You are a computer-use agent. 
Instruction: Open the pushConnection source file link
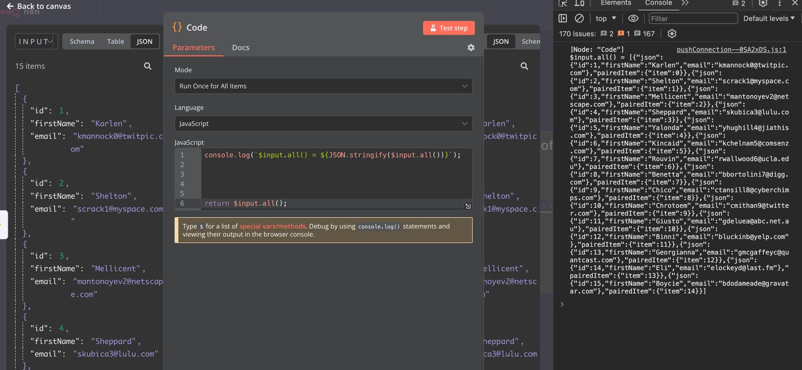[x=731, y=50]
